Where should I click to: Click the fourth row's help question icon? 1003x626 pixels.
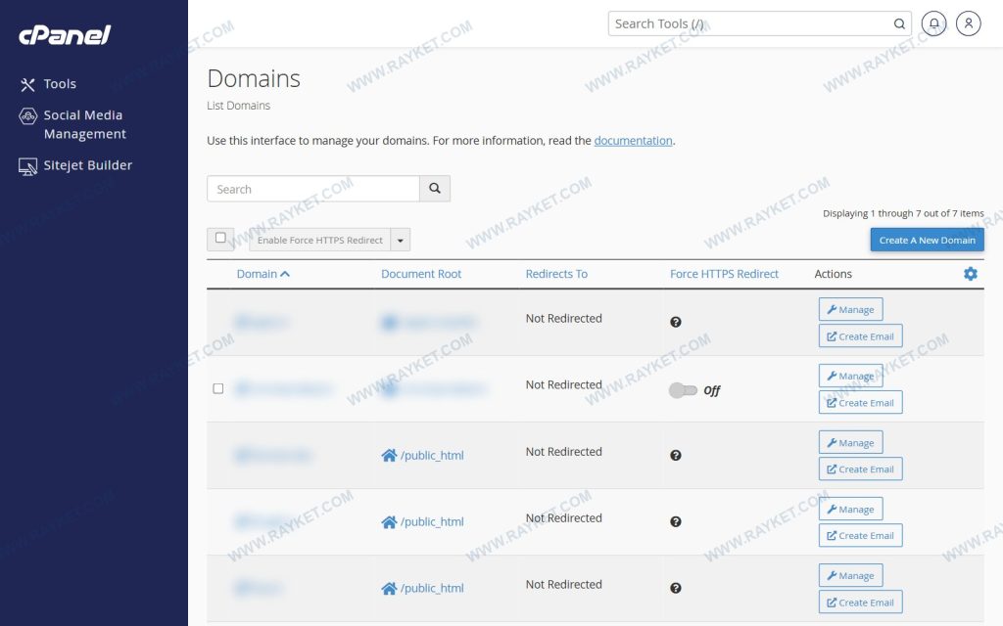click(676, 522)
